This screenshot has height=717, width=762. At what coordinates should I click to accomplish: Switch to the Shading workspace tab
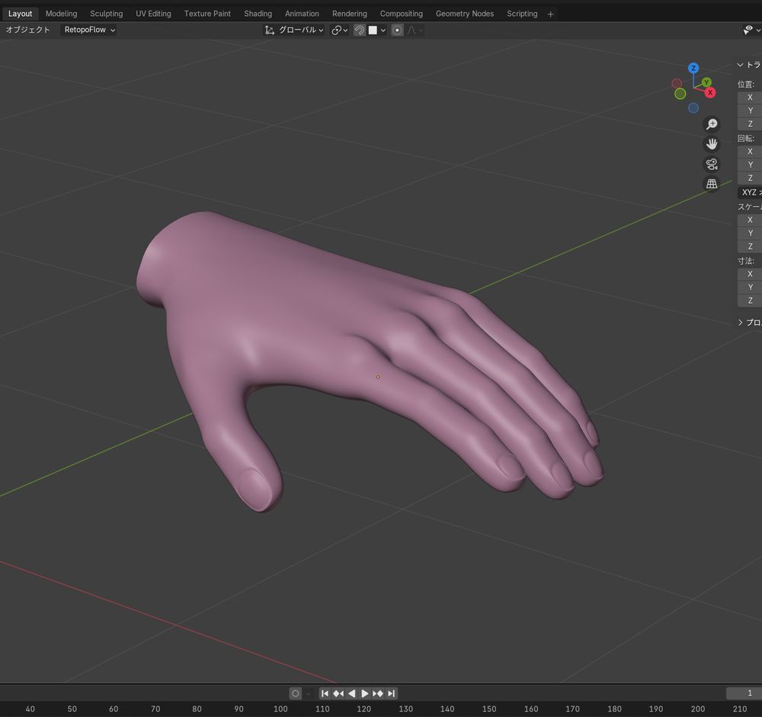(x=258, y=14)
